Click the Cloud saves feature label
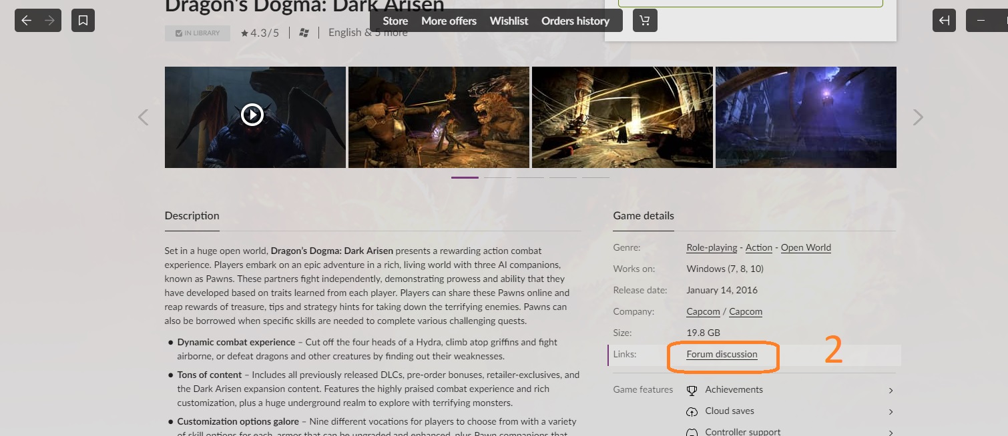The width and height of the screenshot is (1008, 436). (730, 411)
